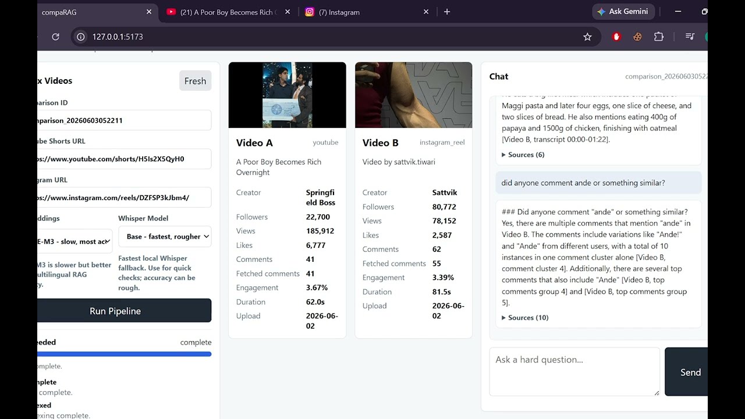Click the 'Ask a hard question...' chat box
Screen dimensions: 745x419
coord(574,372)
